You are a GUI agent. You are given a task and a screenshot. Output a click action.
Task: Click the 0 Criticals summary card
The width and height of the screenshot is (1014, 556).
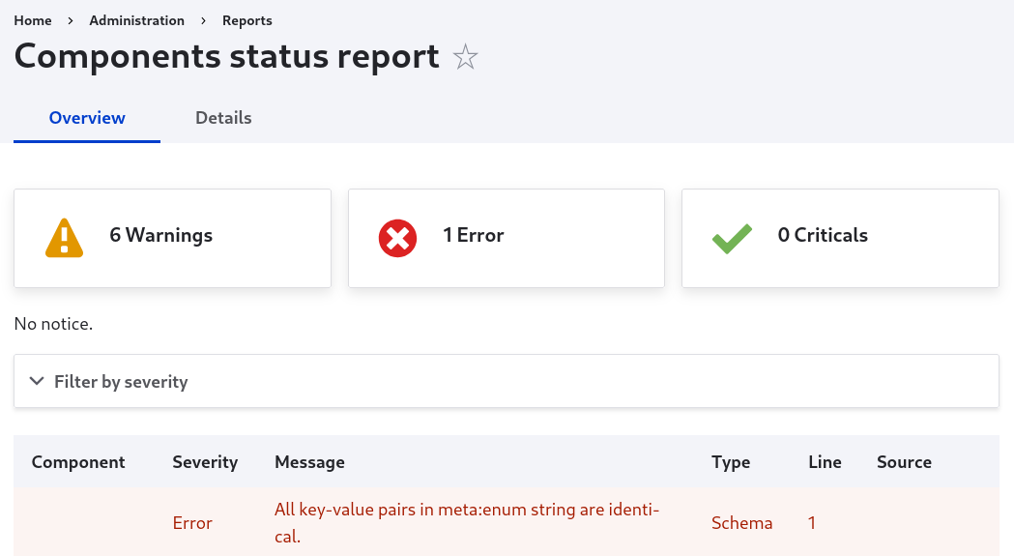(x=840, y=238)
